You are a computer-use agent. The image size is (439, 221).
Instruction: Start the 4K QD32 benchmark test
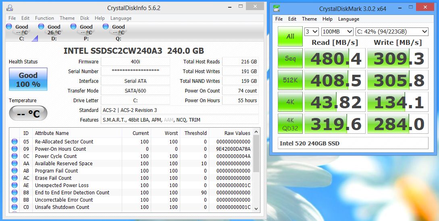pyautogui.click(x=290, y=124)
